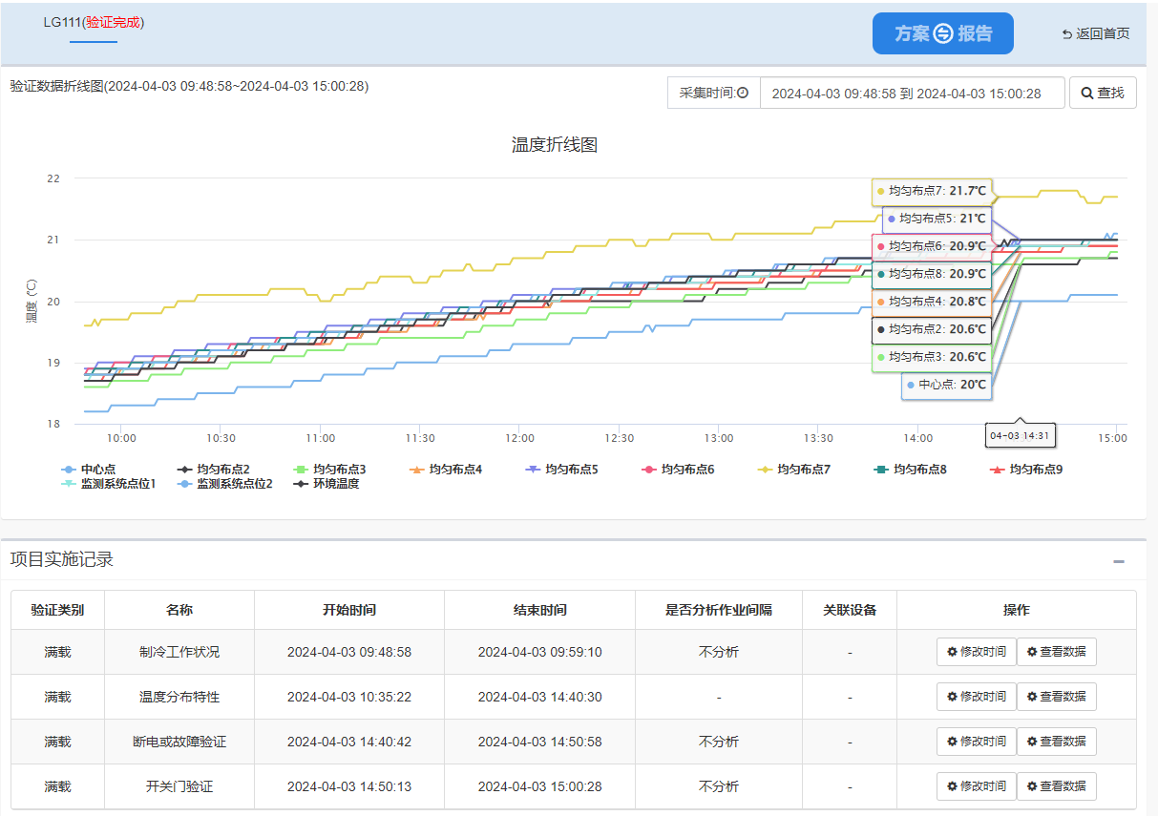This screenshot has height=816, width=1158.
Task: Click 修改时间 for 制冷工作状况 row
Action: pos(976,652)
